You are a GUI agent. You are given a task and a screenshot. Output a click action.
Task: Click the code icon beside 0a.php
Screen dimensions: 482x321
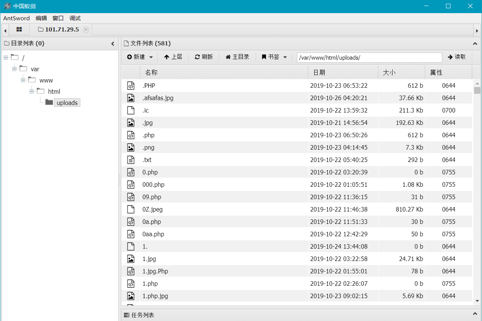coord(131,222)
